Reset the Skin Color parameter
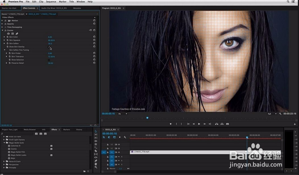This screenshot has height=175, width=299. (94, 37)
